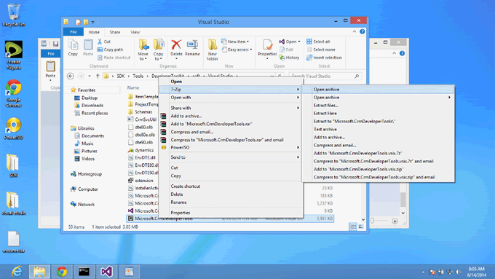Choose Extract files... in 7-Zip submenu
Image resolution: width=495 pixels, height=279 pixels.
pos(379,105)
